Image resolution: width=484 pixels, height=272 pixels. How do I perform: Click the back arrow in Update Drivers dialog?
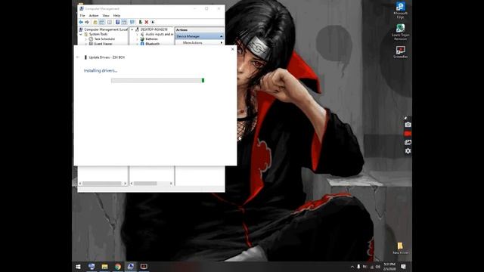(x=78, y=57)
